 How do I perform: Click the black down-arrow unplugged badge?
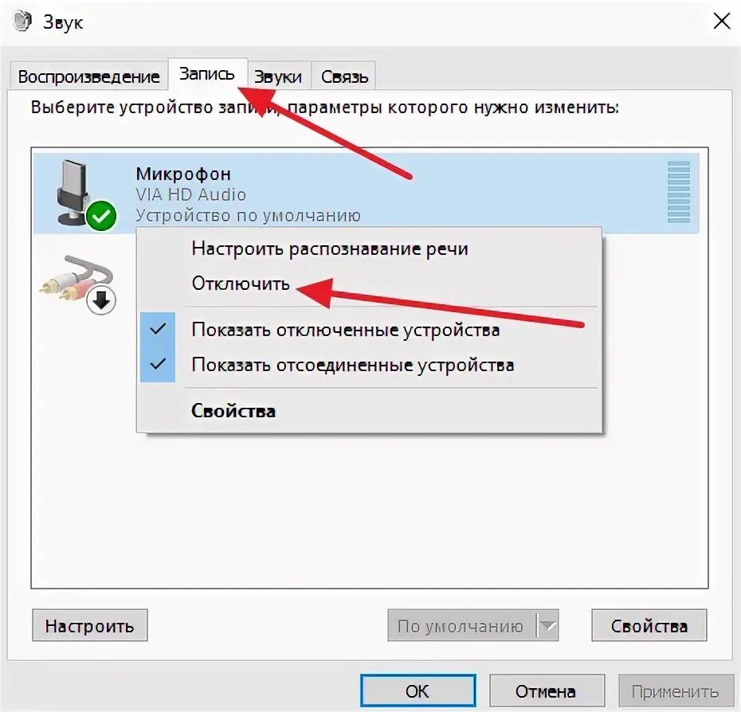(x=101, y=300)
